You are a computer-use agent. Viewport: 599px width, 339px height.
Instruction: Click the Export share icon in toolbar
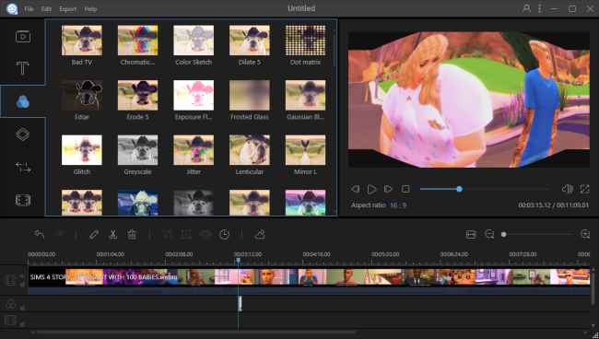[260, 234]
